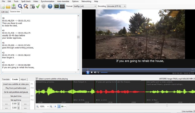Click the green checkmark spell check icon
The image size is (195, 113).
click(x=38, y=6)
